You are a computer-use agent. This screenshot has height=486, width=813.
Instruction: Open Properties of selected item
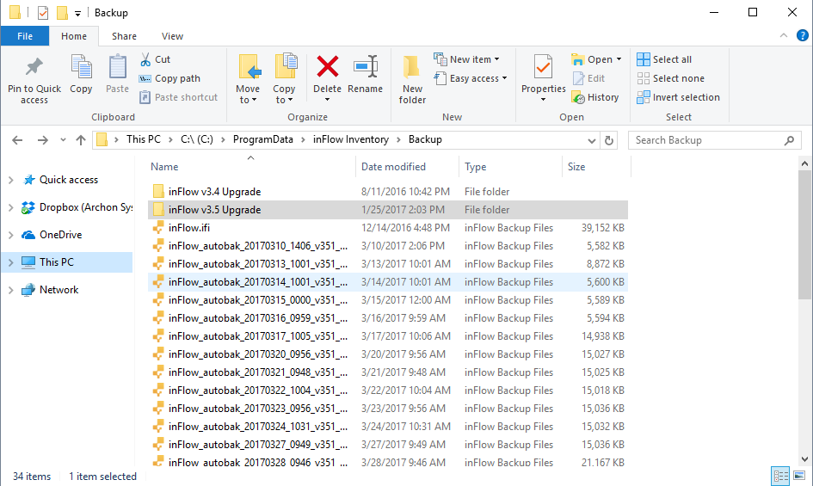pos(544,72)
